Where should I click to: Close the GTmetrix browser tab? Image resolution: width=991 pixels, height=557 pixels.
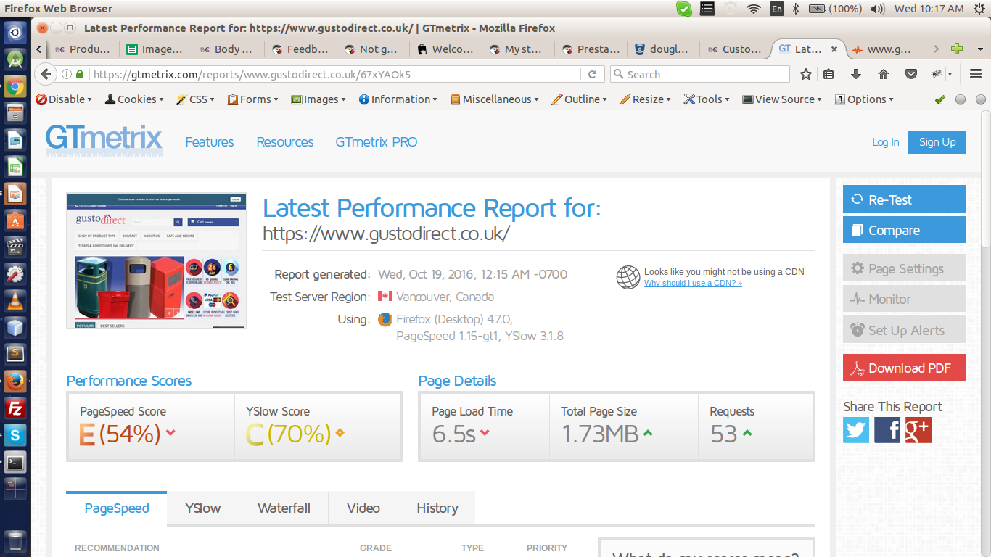click(834, 49)
